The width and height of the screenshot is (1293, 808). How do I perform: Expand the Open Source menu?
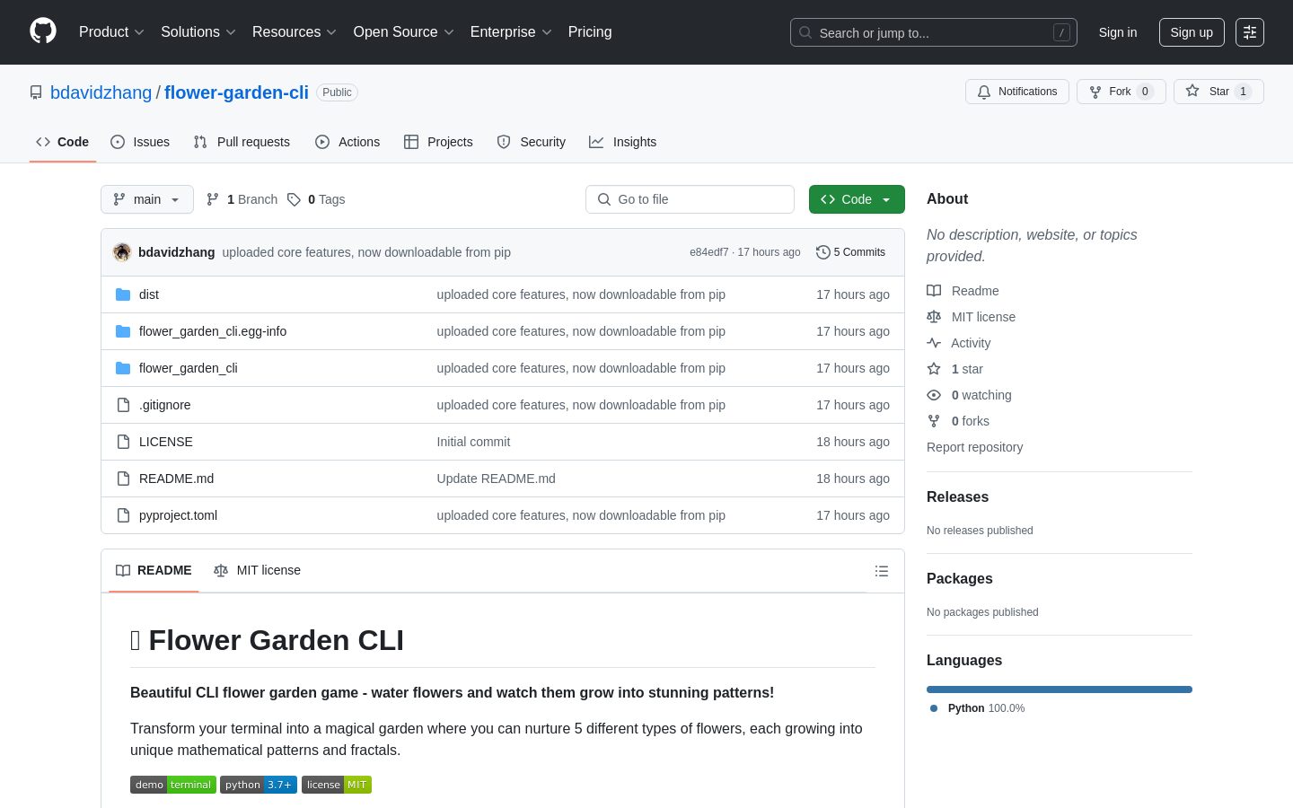point(404,31)
